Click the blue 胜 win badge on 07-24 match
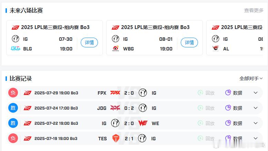268x151 pixels. 13,108
